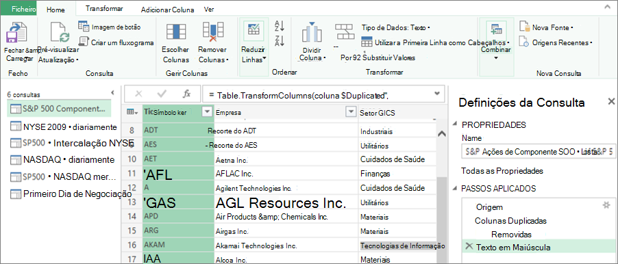Click the Setor GICS column header
Screen dimensions: 618x264
click(x=397, y=113)
